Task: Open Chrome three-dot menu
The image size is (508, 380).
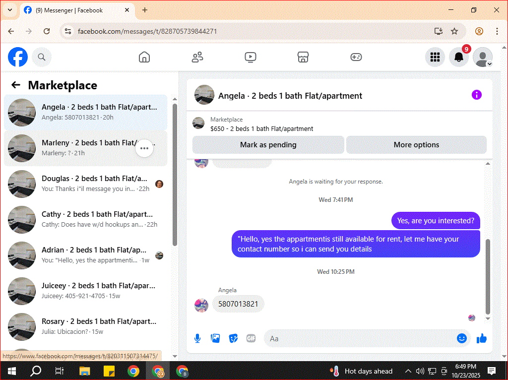Action: pos(497,31)
